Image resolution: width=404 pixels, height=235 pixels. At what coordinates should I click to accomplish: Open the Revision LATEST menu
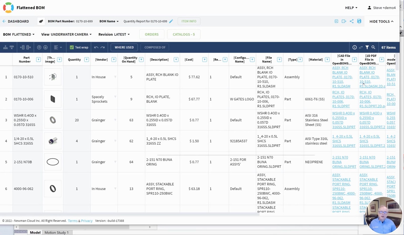[x=114, y=35]
